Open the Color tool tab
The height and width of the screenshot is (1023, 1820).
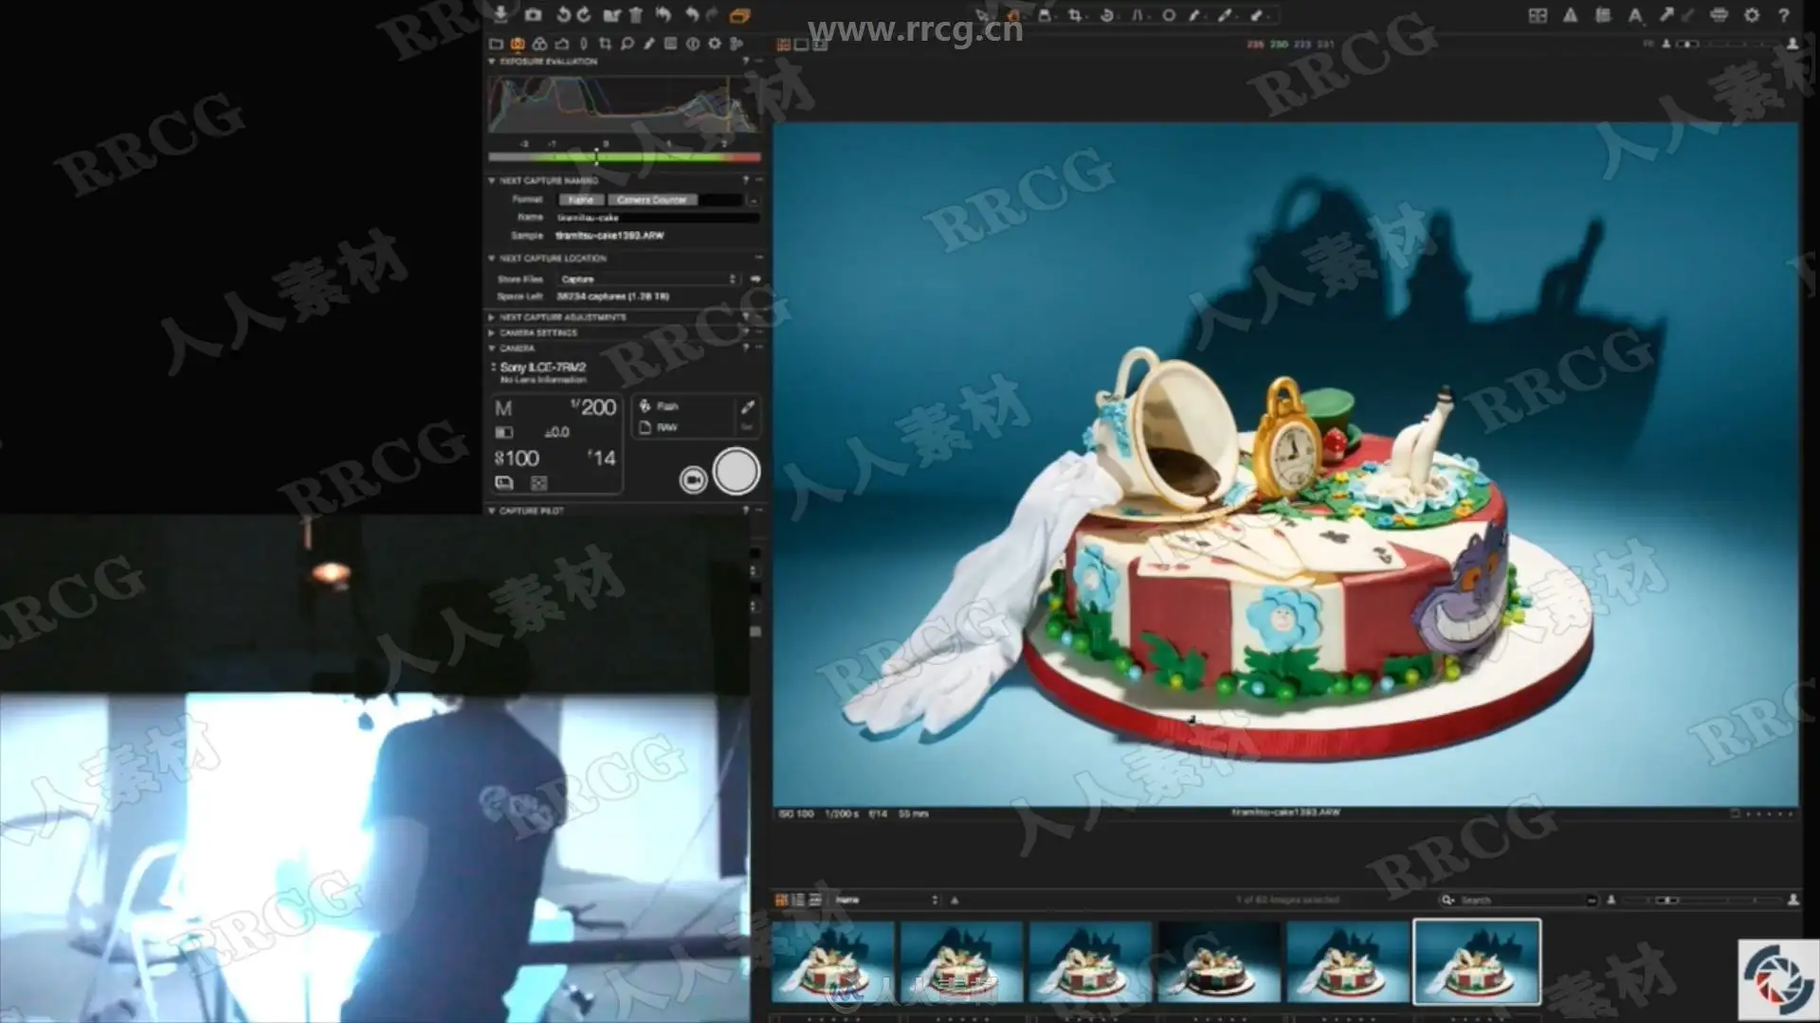[x=539, y=44]
